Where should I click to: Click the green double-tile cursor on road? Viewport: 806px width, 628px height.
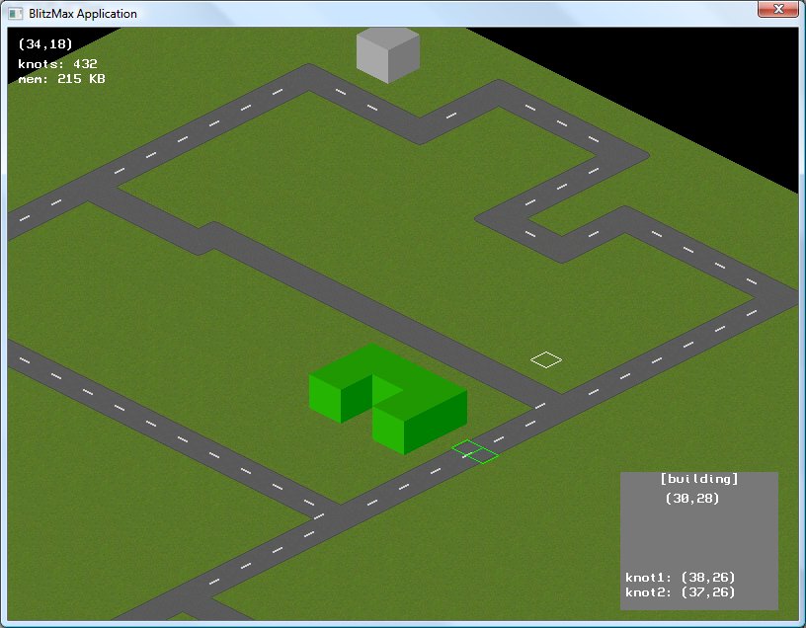coord(475,451)
